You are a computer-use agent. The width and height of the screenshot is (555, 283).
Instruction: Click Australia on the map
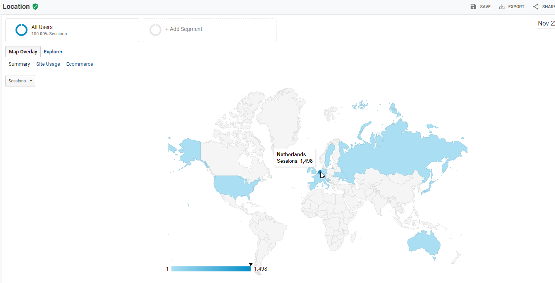click(x=424, y=244)
